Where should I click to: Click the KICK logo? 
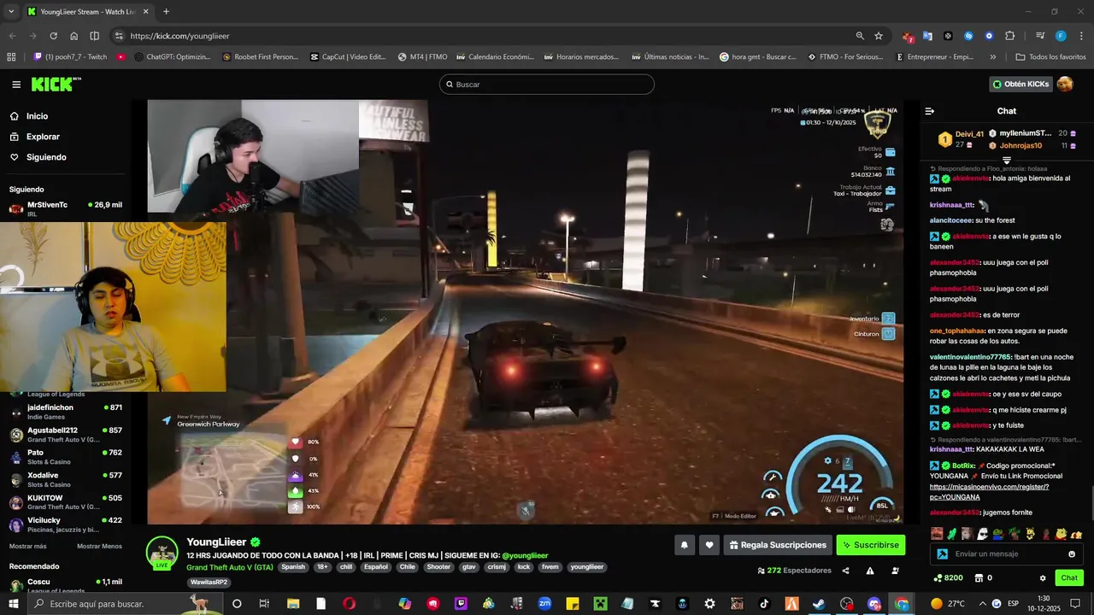(56, 84)
